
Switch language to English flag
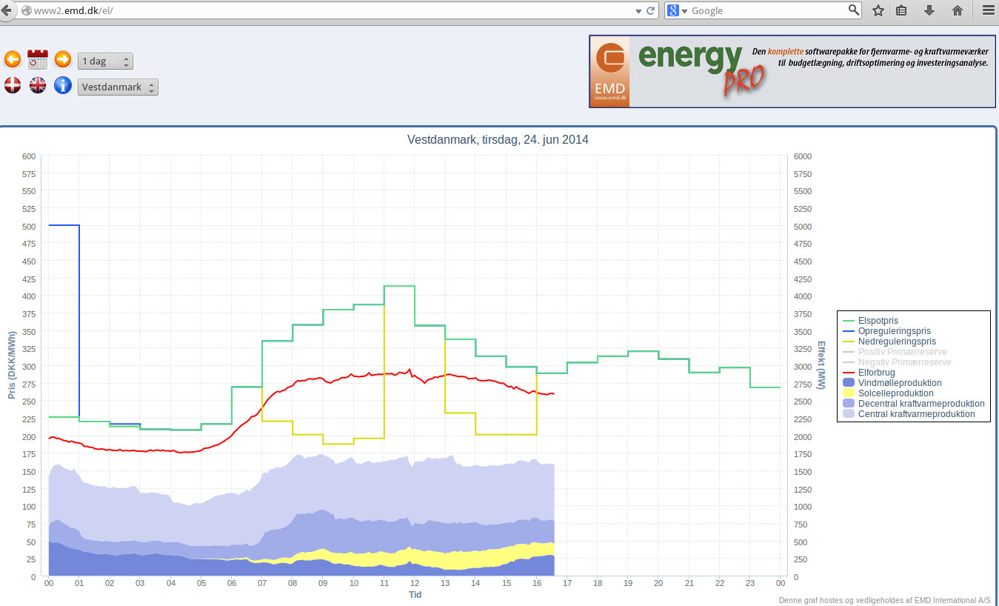tap(38, 85)
